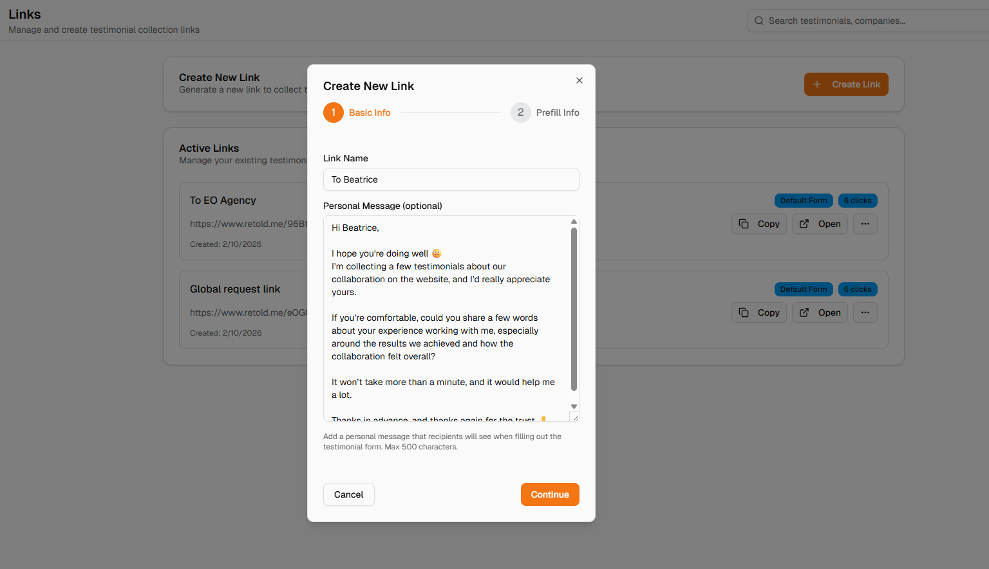Click the down arrow of the message scrollbar

coord(574,406)
